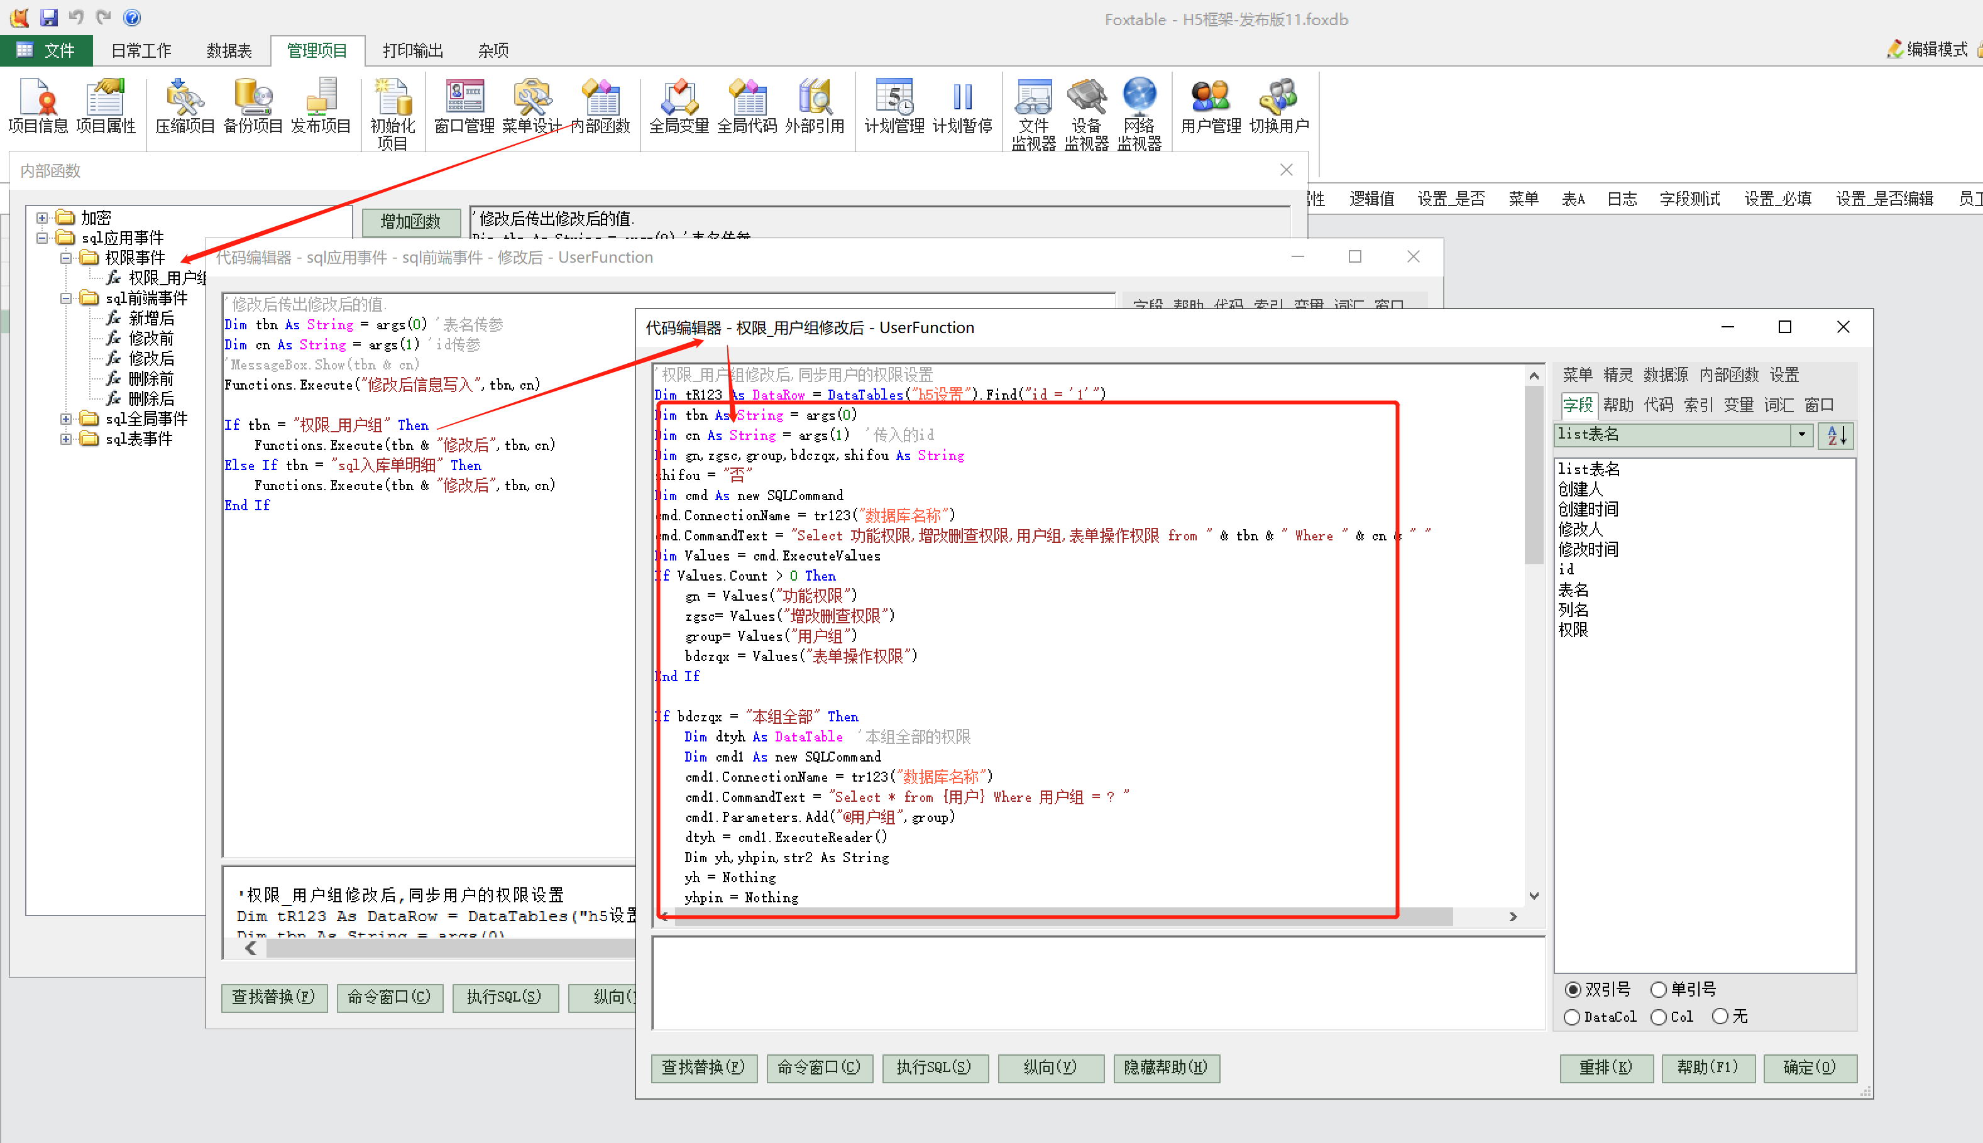1983x1143 pixels.
Task: Select the DataCol radio button
Action: click(x=1572, y=1017)
